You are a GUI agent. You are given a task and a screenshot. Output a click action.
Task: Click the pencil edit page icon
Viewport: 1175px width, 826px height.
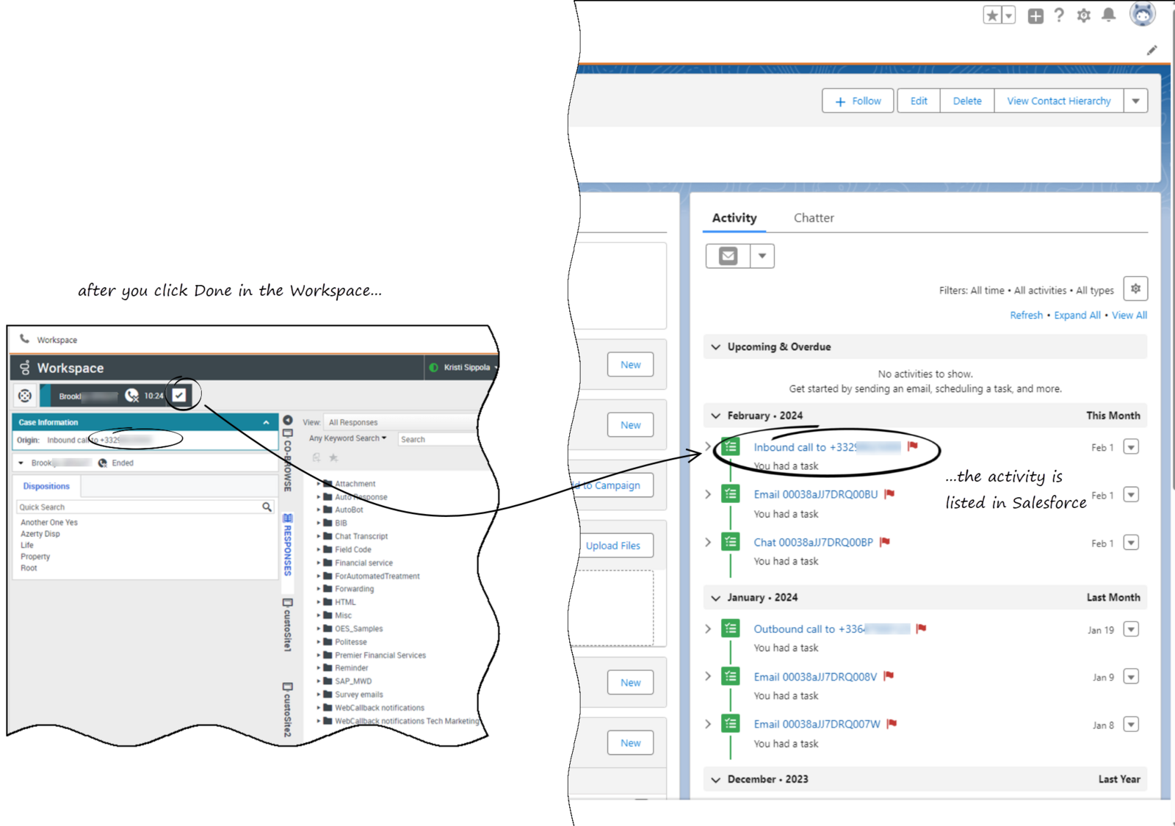[x=1151, y=51]
